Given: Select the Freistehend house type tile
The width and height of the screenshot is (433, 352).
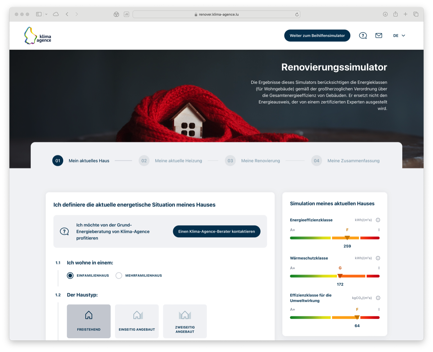Looking at the screenshot, I should pyautogui.click(x=89, y=321).
